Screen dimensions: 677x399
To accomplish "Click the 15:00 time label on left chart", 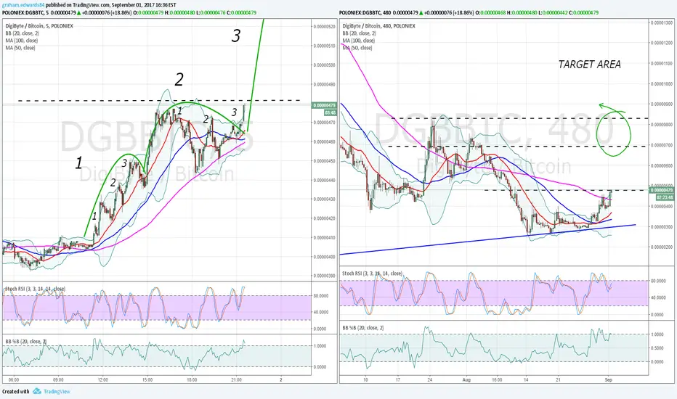I will pos(147,380).
